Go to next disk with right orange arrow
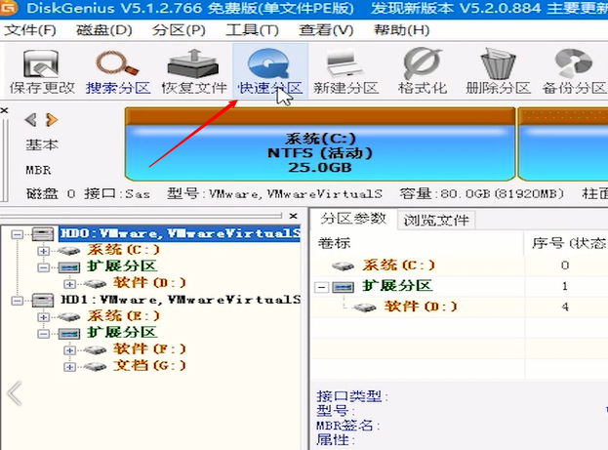The height and width of the screenshot is (450, 608). coord(52,120)
